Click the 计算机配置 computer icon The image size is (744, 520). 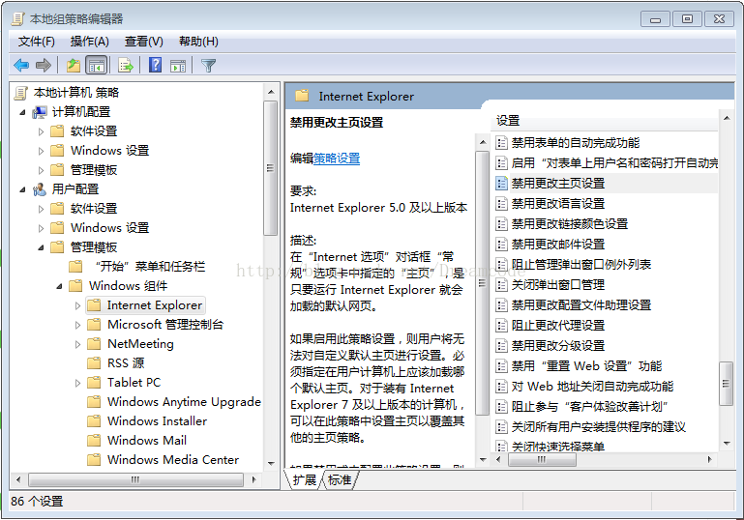[40, 112]
